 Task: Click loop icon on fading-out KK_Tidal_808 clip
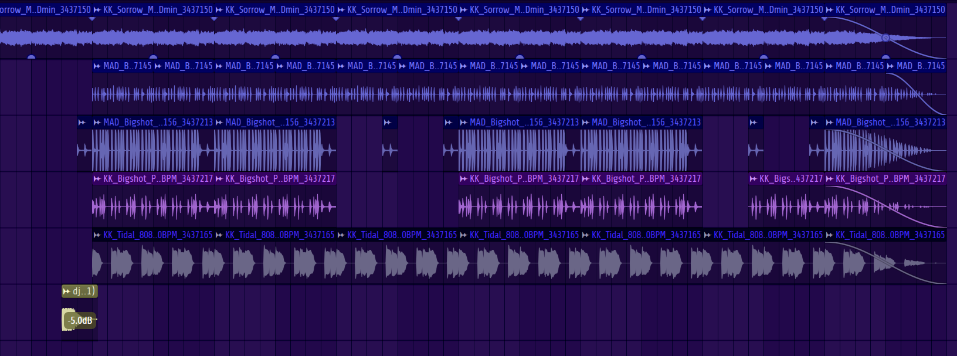[829, 235]
